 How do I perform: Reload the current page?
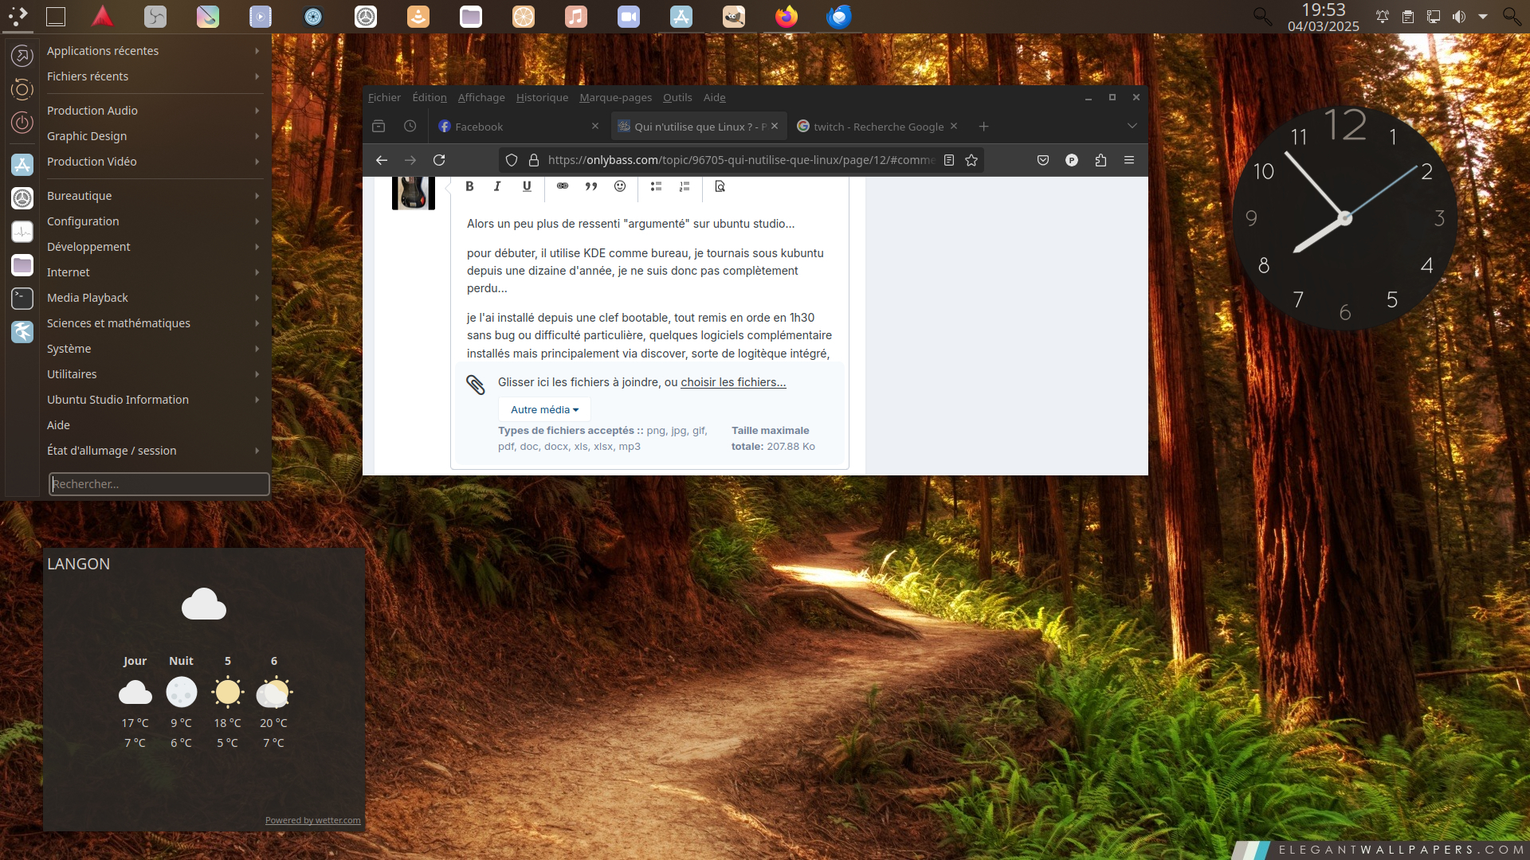tap(439, 160)
